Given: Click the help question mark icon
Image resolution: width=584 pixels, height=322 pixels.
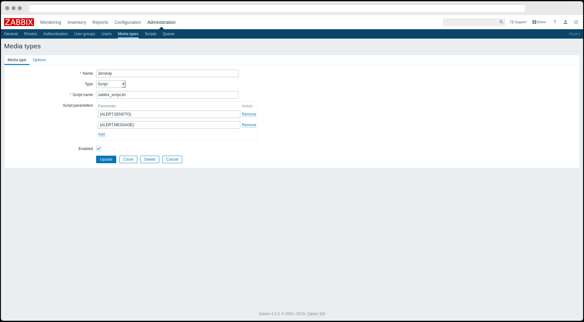Looking at the screenshot, I should pos(555,22).
